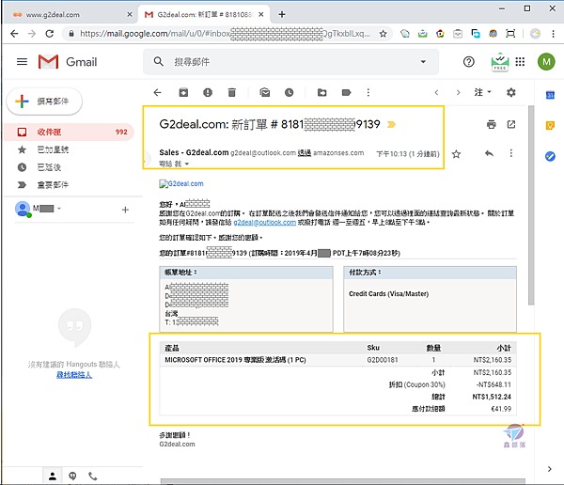Viewport: 564px width, 485px height.
Task: Open the Gmail main menu hamburger icon
Action: (x=22, y=62)
